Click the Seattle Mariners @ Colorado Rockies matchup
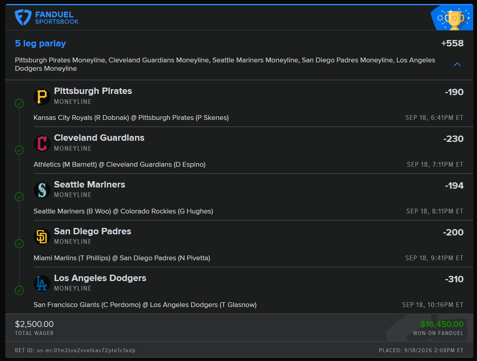This screenshot has height=361, width=477. coord(123,211)
